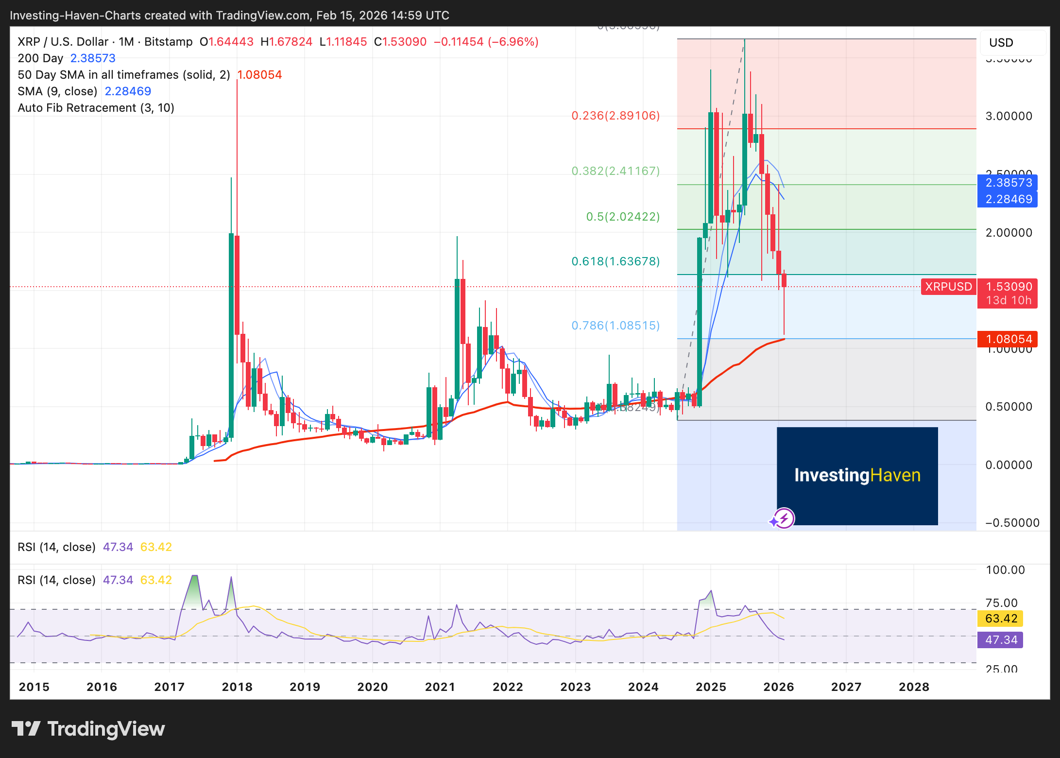Click the TradingView logo icon at bottom
The image size is (1060, 758).
[25, 729]
